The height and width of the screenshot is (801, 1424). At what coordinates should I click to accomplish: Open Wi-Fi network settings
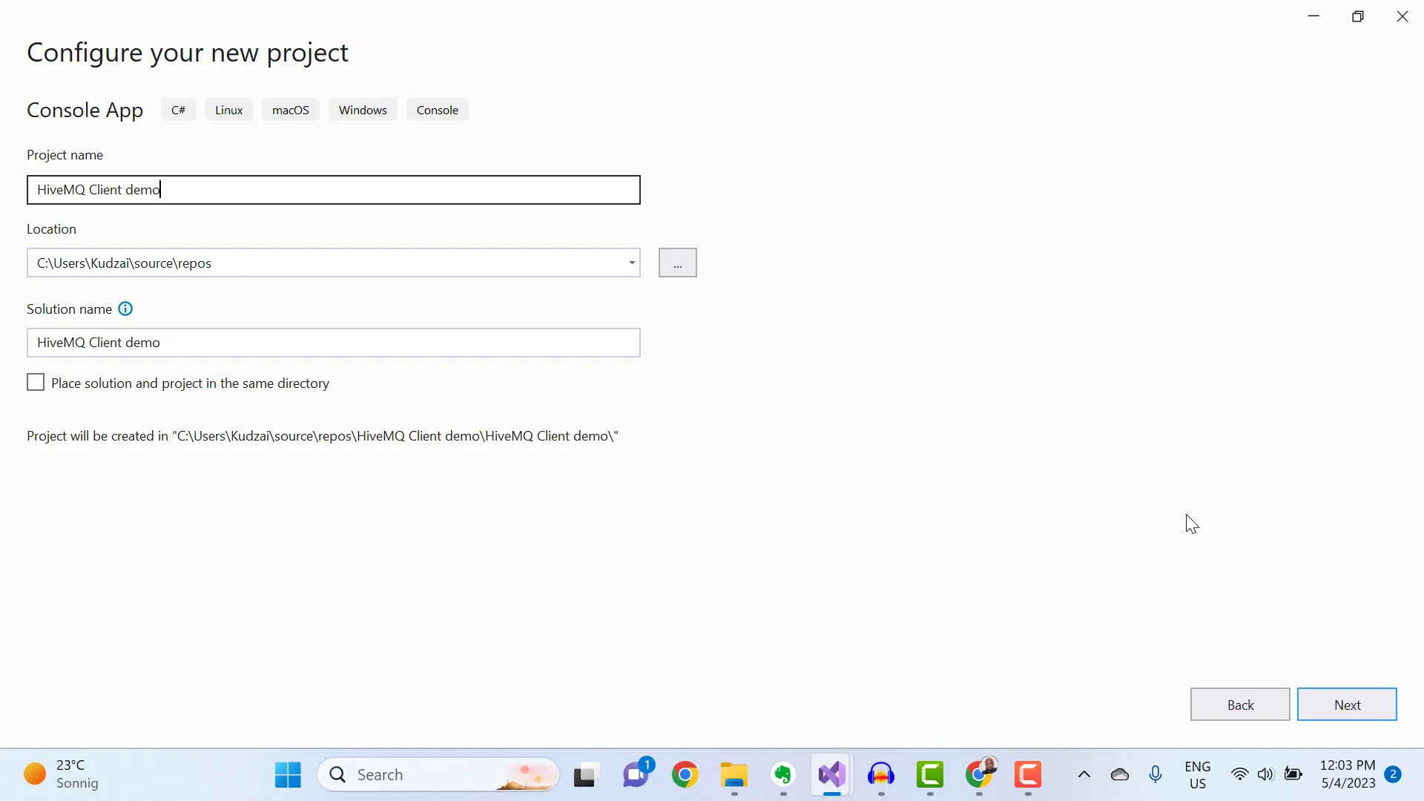(x=1239, y=775)
